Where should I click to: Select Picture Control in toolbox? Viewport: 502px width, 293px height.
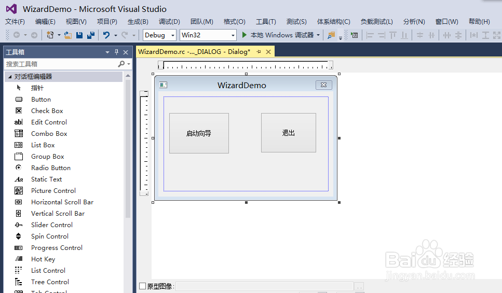pyautogui.click(x=63, y=191)
